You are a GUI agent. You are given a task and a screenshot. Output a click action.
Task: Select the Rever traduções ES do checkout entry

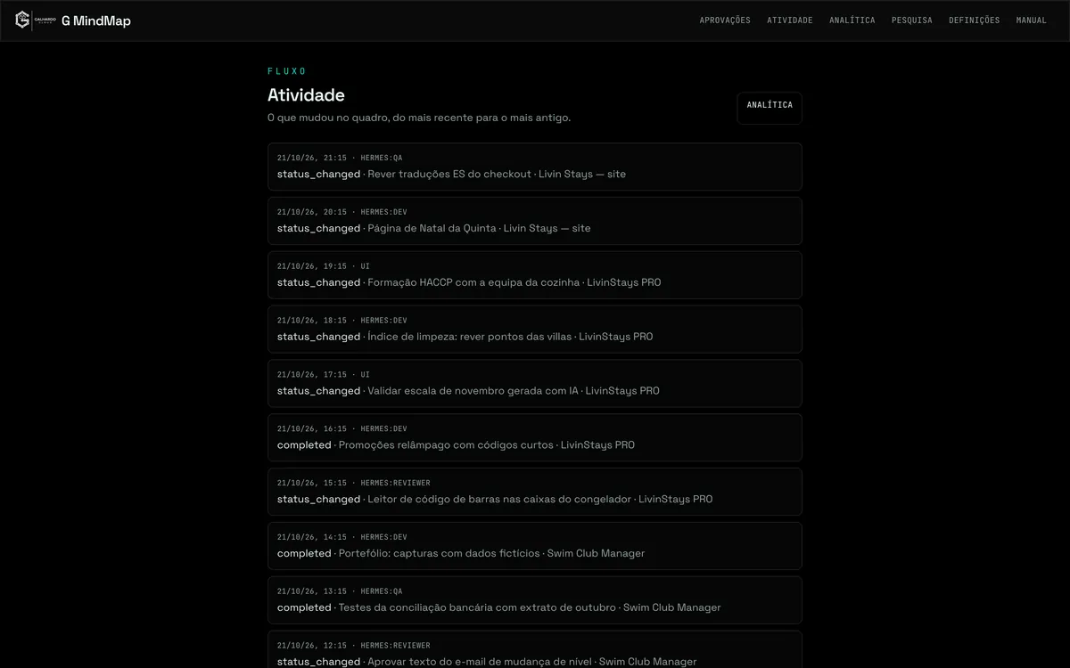[x=535, y=167]
